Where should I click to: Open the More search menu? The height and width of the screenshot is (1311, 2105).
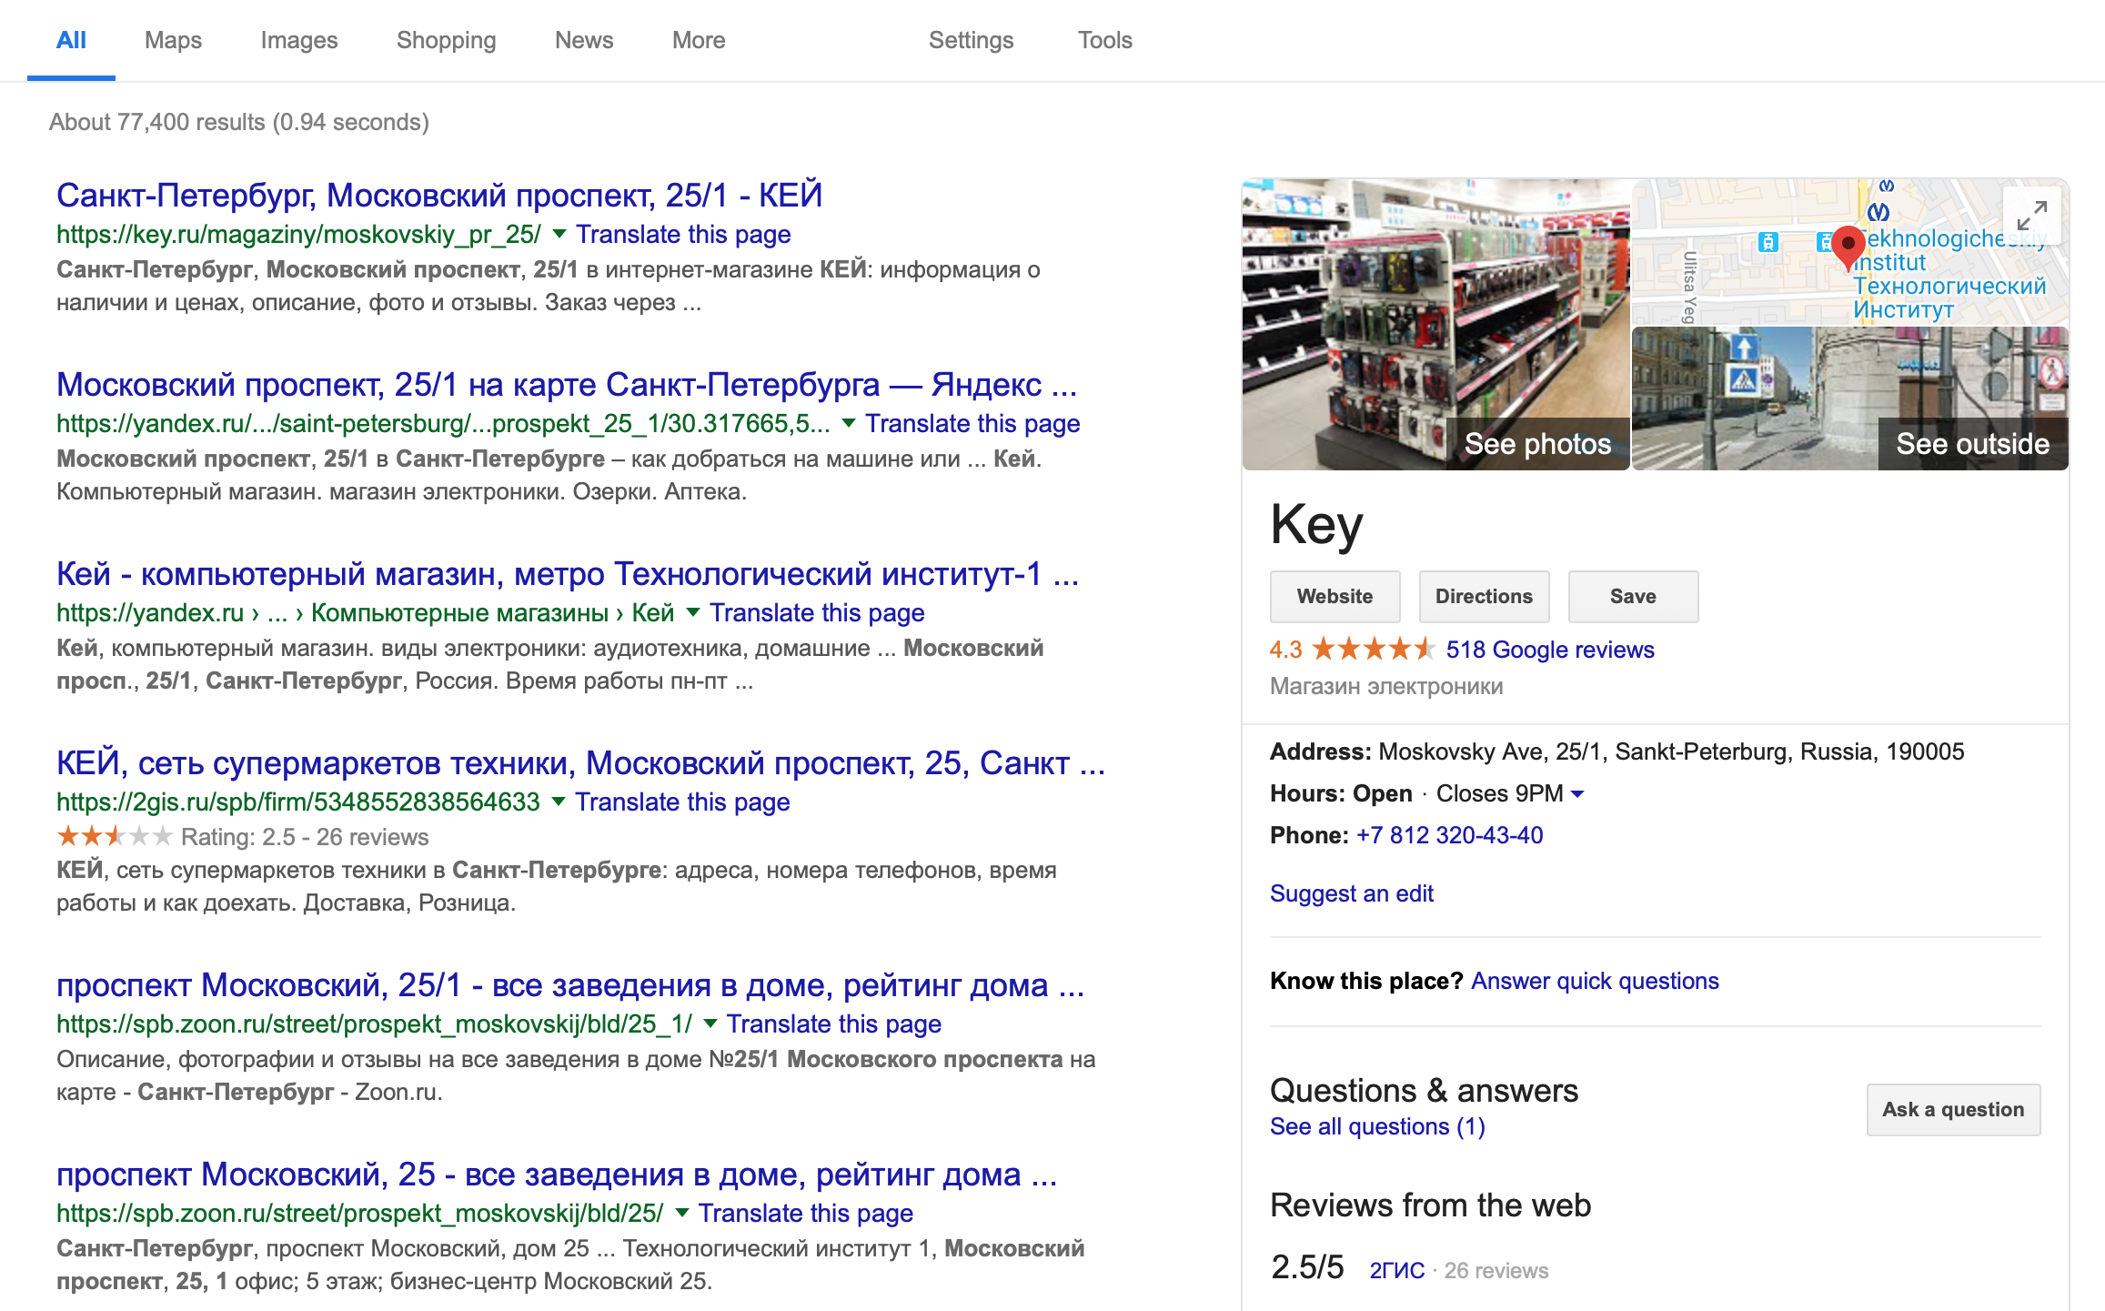pyautogui.click(x=698, y=40)
